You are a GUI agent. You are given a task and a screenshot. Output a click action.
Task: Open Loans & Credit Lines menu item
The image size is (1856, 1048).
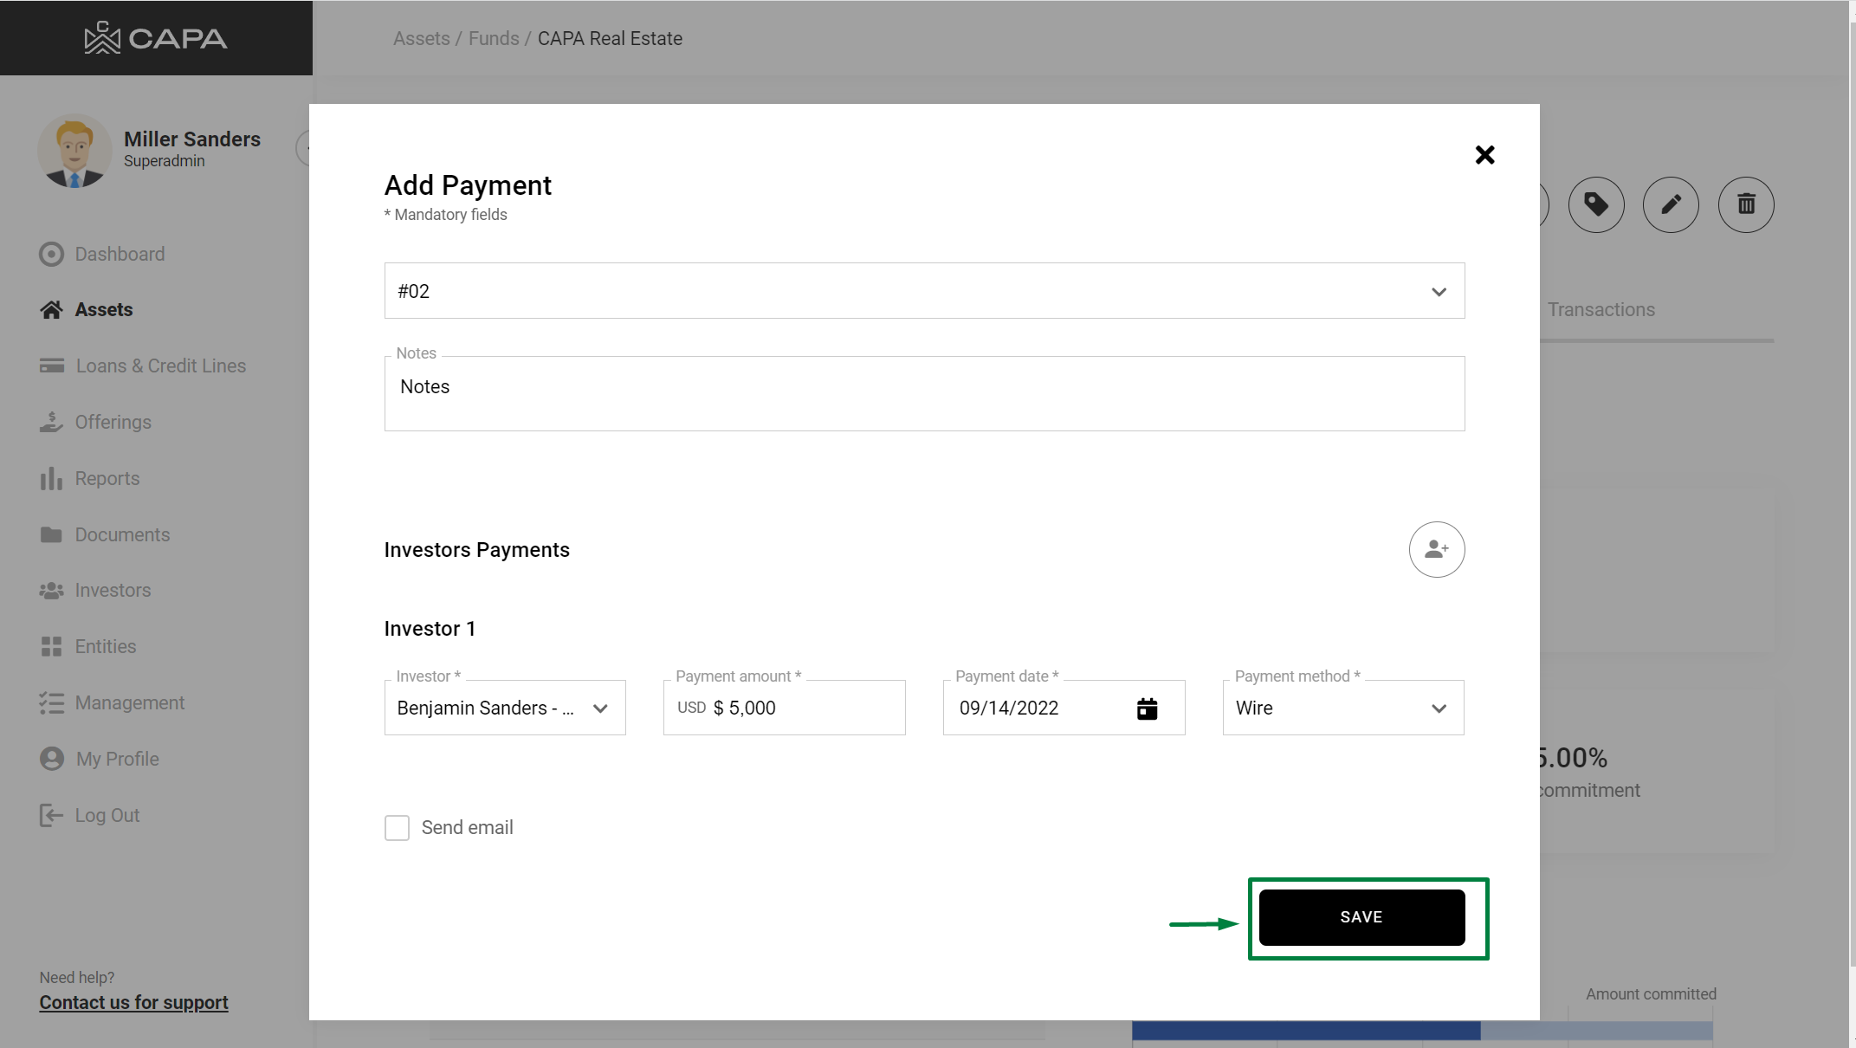tap(160, 366)
